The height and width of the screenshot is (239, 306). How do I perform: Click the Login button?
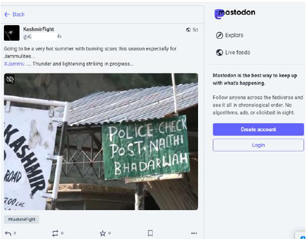258,145
